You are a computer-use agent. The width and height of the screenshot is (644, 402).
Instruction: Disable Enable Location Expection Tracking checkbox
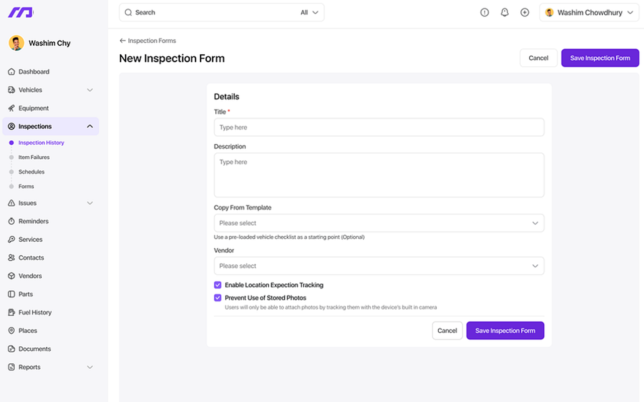tap(218, 285)
